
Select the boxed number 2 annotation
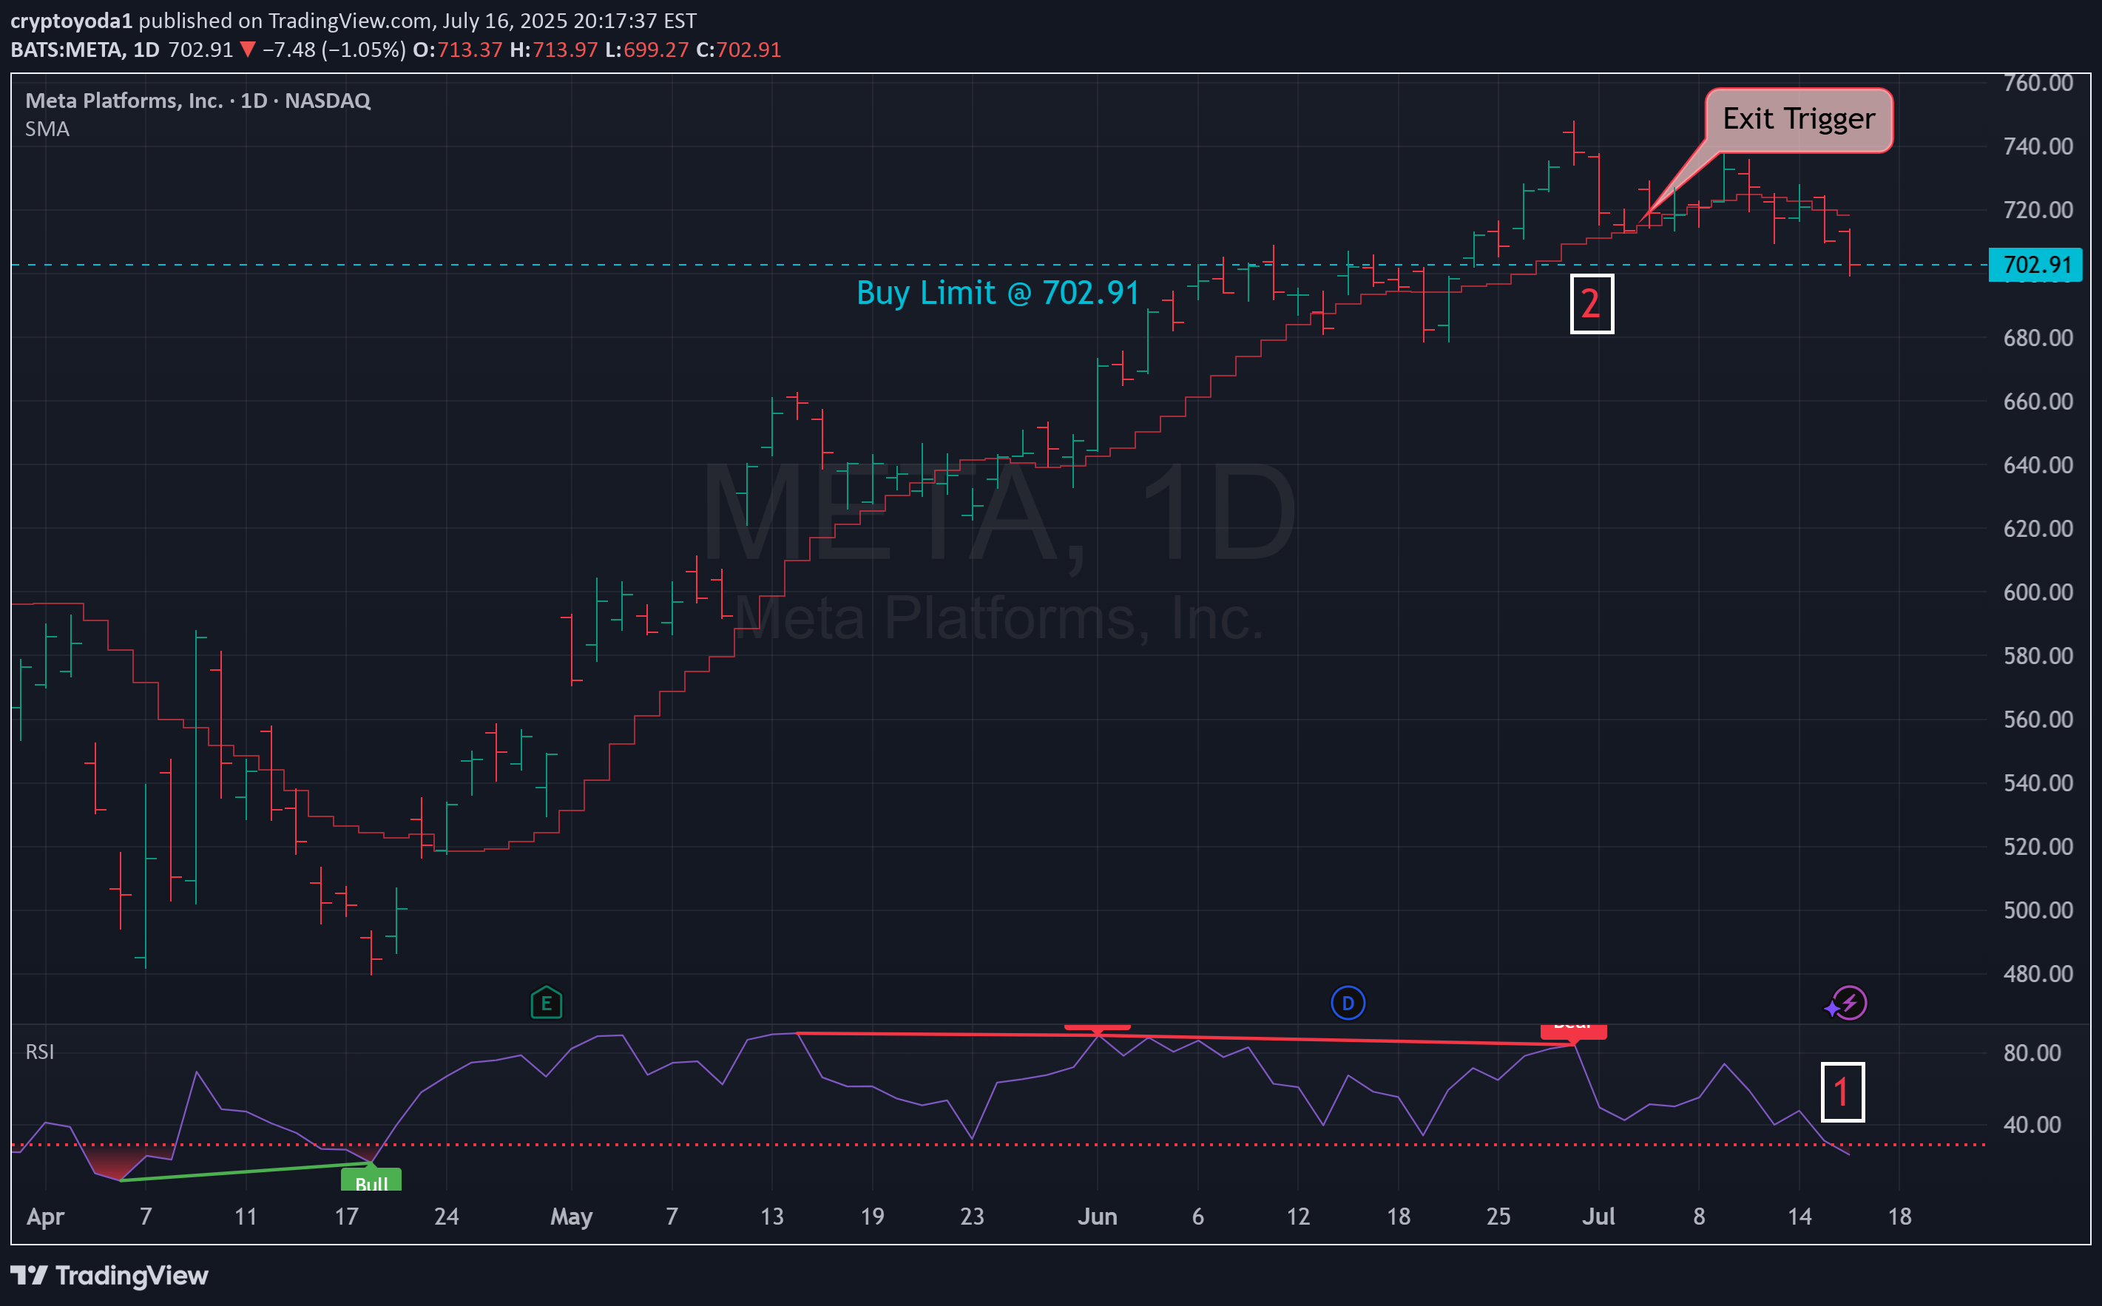click(x=1591, y=303)
